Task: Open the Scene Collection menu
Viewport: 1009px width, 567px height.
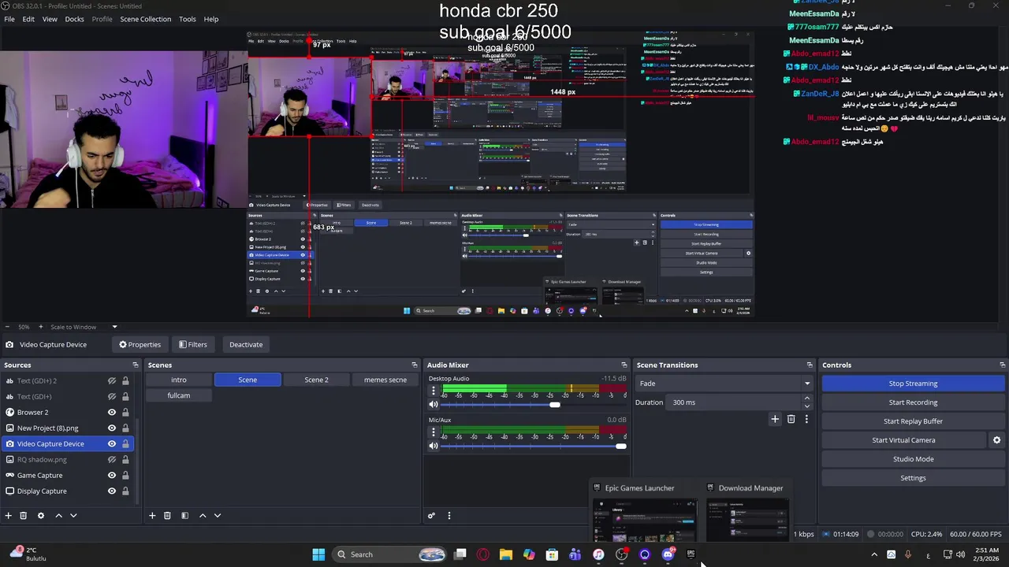Action: pyautogui.click(x=145, y=19)
